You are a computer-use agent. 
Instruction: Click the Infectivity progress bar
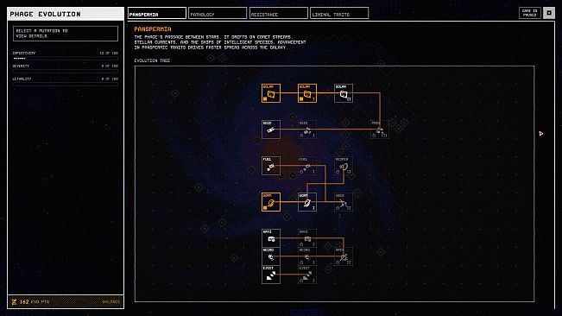click(66, 58)
